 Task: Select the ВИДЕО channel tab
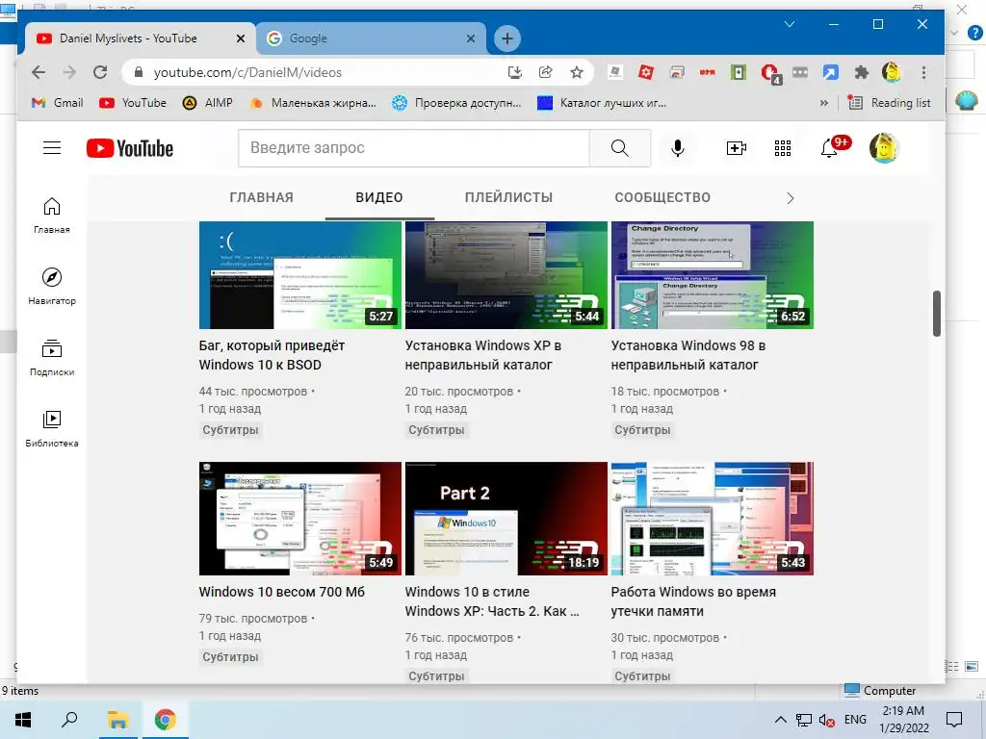click(x=379, y=197)
